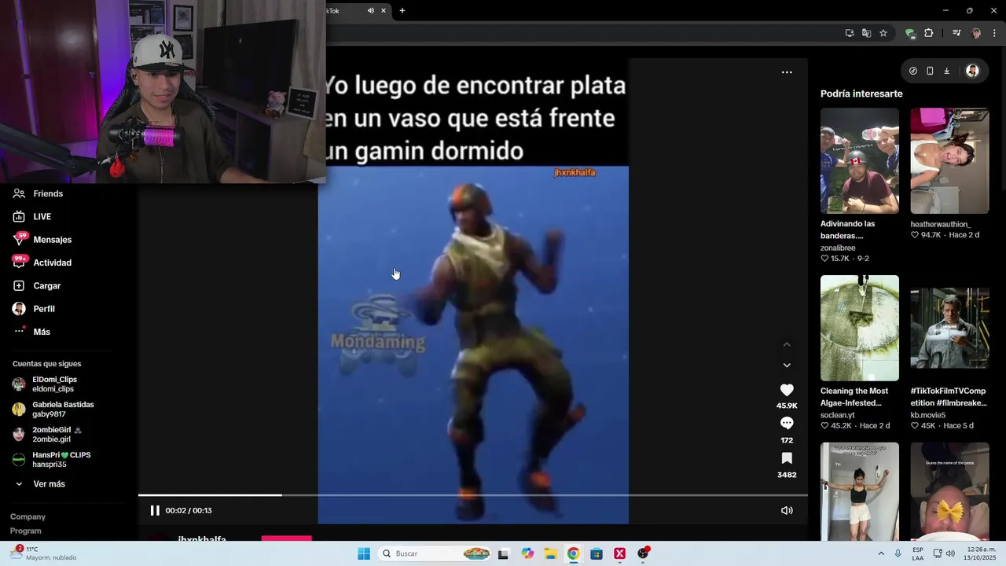
Task: Open the Chrome profile avatar
Action: tap(976, 33)
